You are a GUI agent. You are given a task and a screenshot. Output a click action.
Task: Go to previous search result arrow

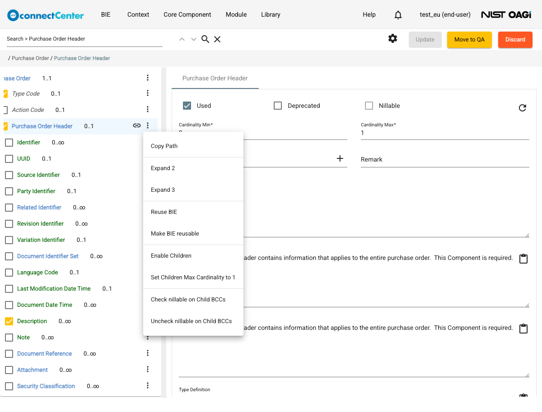coord(182,39)
